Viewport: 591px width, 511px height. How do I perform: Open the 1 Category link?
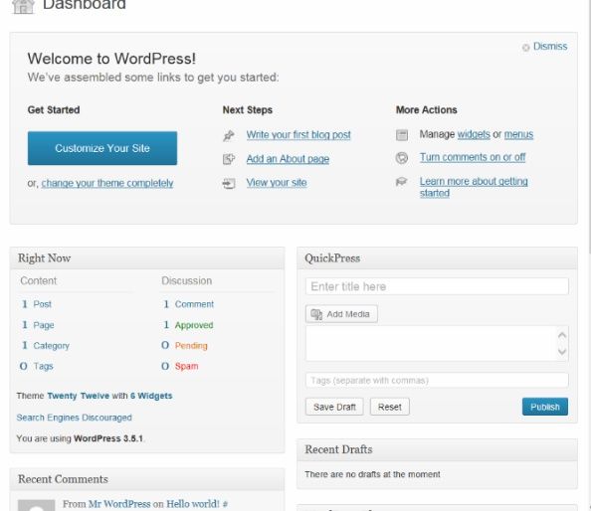[45, 345]
